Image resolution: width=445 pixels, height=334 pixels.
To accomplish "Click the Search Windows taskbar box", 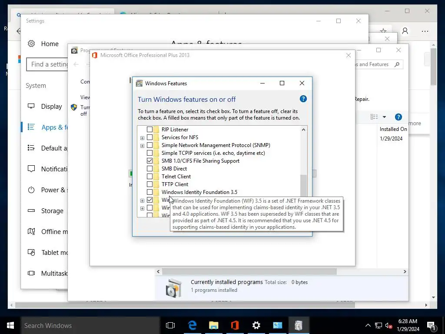I will (90, 325).
